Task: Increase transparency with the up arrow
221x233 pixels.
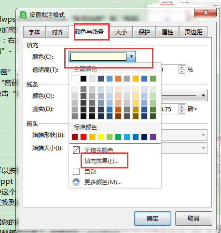Action: pos(182,68)
